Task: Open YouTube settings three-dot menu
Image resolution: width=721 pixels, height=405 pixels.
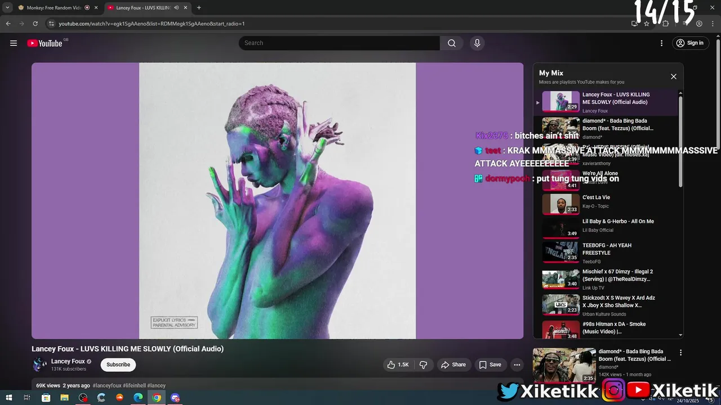Action: tap(662, 43)
